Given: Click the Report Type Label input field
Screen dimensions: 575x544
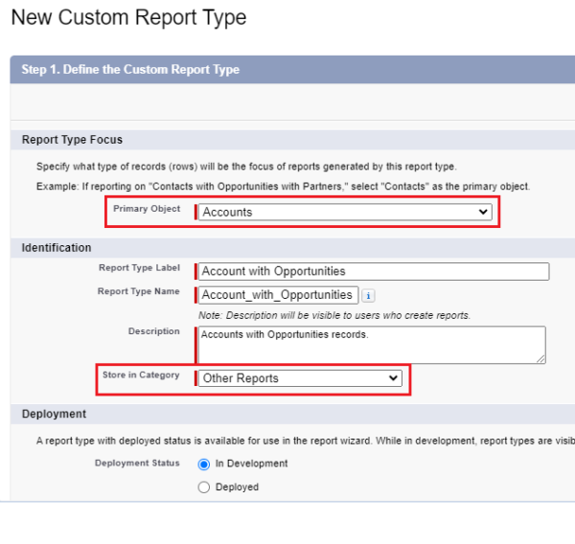Looking at the screenshot, I should click(x=374, y=271).
